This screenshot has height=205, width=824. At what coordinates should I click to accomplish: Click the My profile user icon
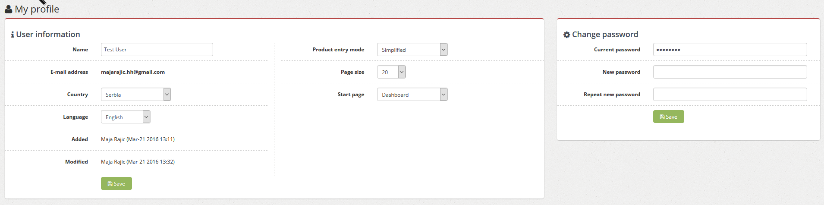point(8,9)
